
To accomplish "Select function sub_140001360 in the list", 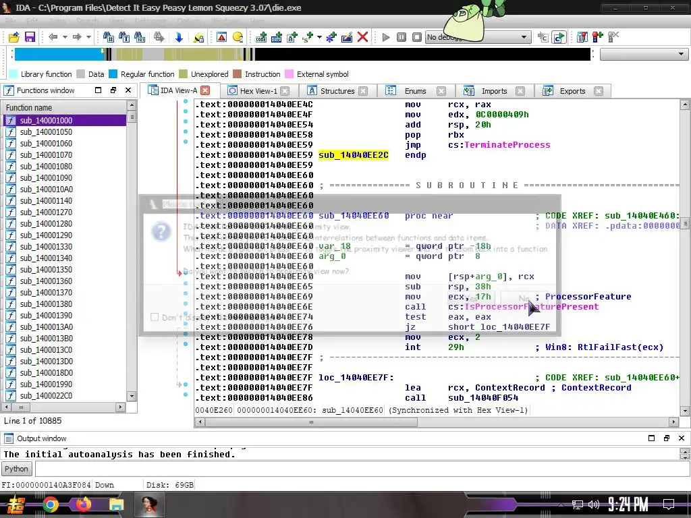I will [65, 281].
